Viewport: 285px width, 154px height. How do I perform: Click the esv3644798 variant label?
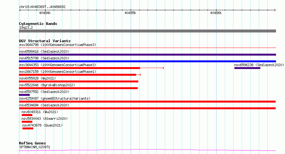[x=58, y=45]
